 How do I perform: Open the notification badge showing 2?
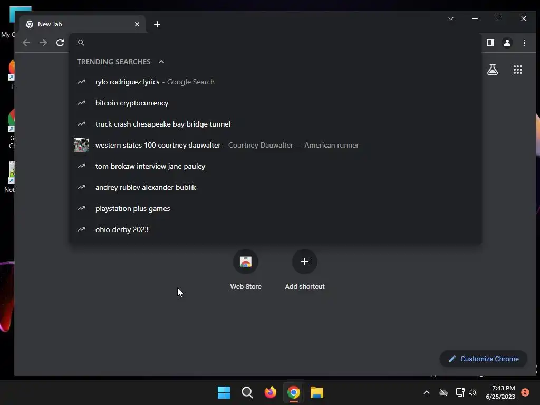pyautogui.click(x=525, y=392)
